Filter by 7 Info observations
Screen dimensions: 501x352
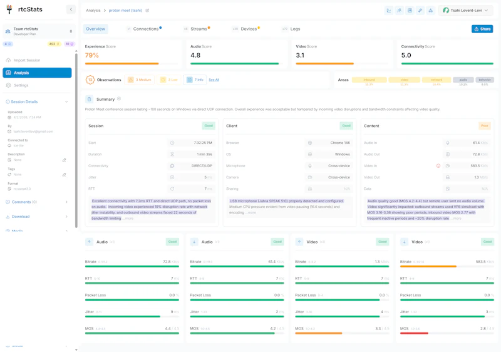click(195, 80)
